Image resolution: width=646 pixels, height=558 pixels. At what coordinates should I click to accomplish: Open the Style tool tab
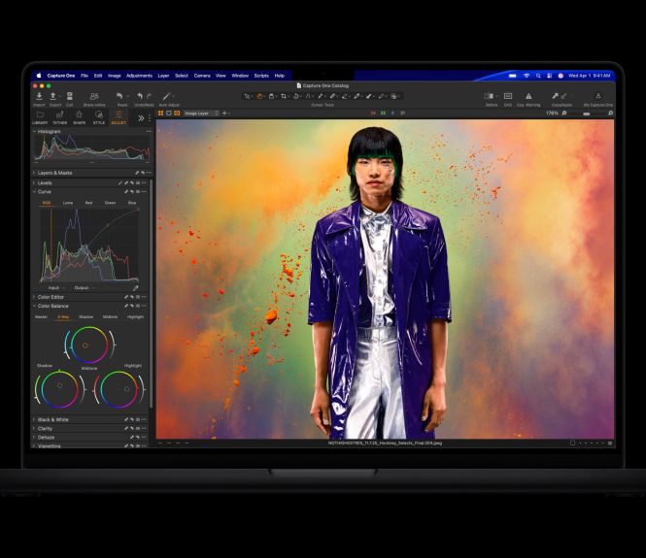click(x=99, y=116)
